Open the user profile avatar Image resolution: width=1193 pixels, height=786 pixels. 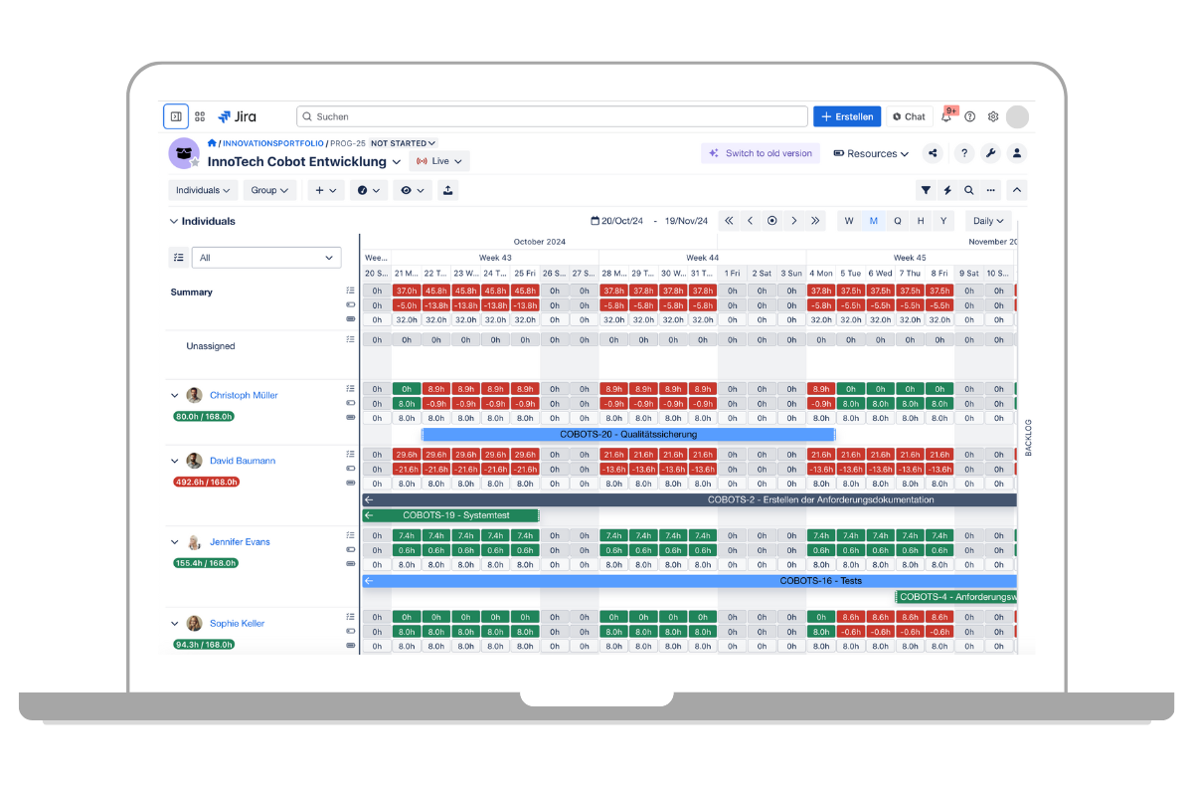point(1017,116)
